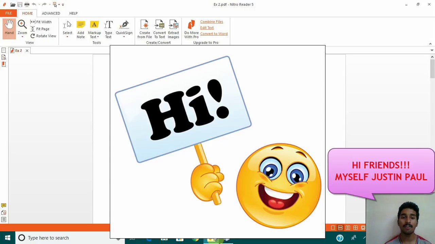
Task: Open the FILE menu
Action: [x=8, y=13]
